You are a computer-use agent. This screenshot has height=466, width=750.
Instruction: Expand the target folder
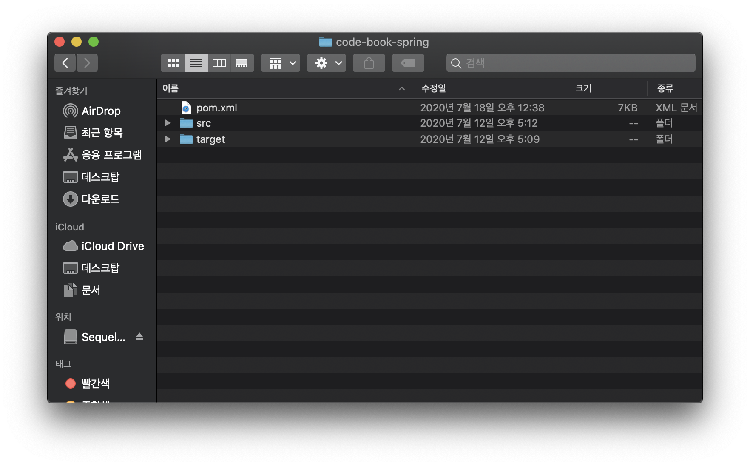click(168, 139)
